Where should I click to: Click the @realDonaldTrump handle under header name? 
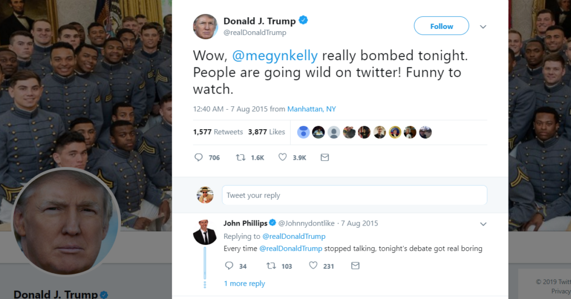point(255,33)
